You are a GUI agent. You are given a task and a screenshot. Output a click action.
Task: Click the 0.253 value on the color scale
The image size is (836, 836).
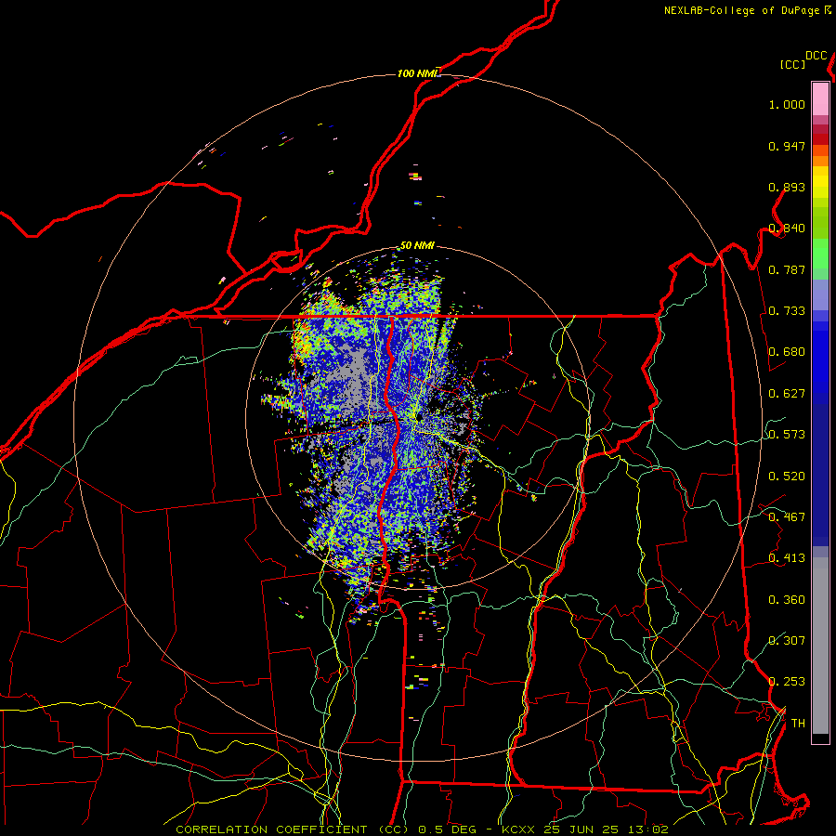click(787, 682)
